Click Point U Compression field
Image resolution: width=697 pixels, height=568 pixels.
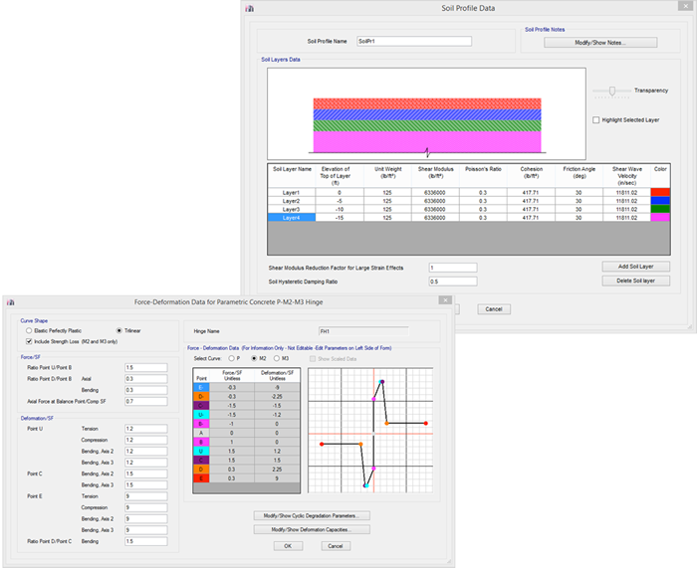pyautogui.click(x=146, y=440)
